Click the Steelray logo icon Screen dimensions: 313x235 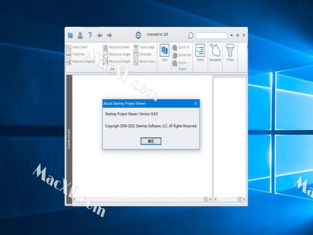(x=138, y=35)
